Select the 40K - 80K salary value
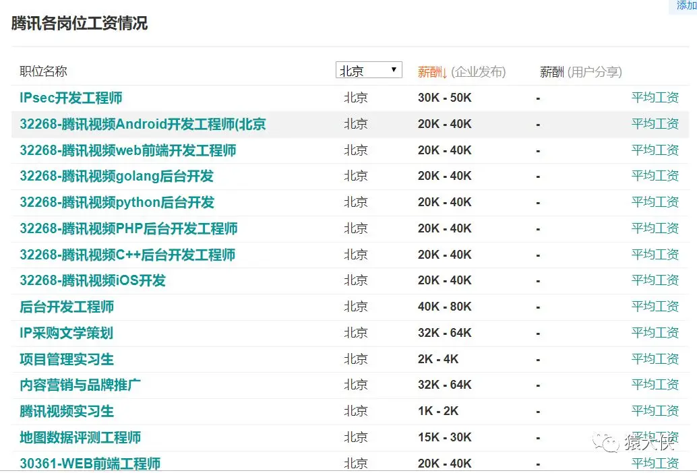Screen dimensions: 697x473 pyautogui.click(x=444, y=307)
